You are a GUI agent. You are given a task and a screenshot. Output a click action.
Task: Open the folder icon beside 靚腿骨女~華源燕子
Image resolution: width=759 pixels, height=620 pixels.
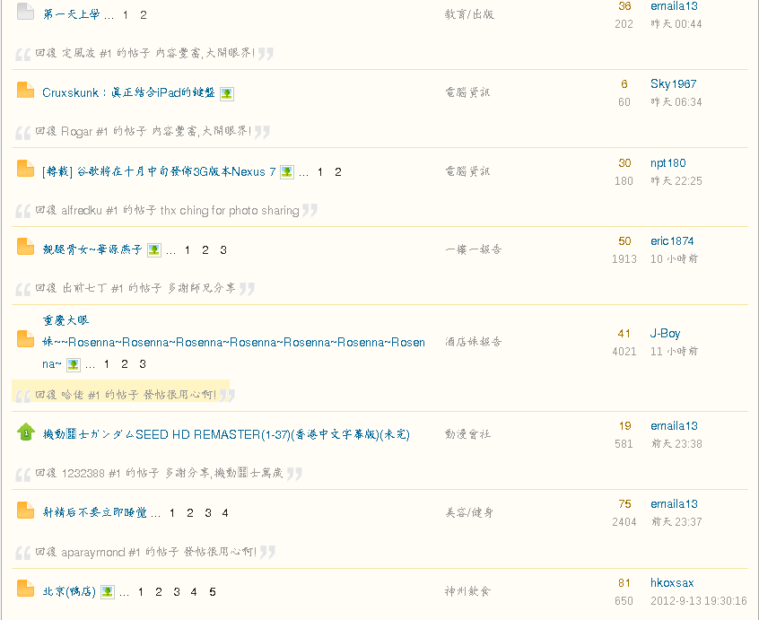click(x=25, y=247)
